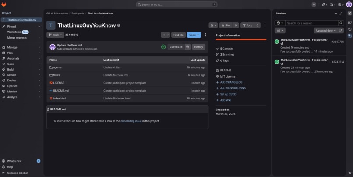Click the session search magnifier button

(341, 23)
